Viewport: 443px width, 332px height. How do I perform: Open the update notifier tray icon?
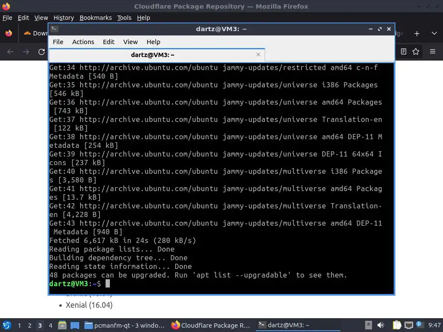(x=420, y=325)
